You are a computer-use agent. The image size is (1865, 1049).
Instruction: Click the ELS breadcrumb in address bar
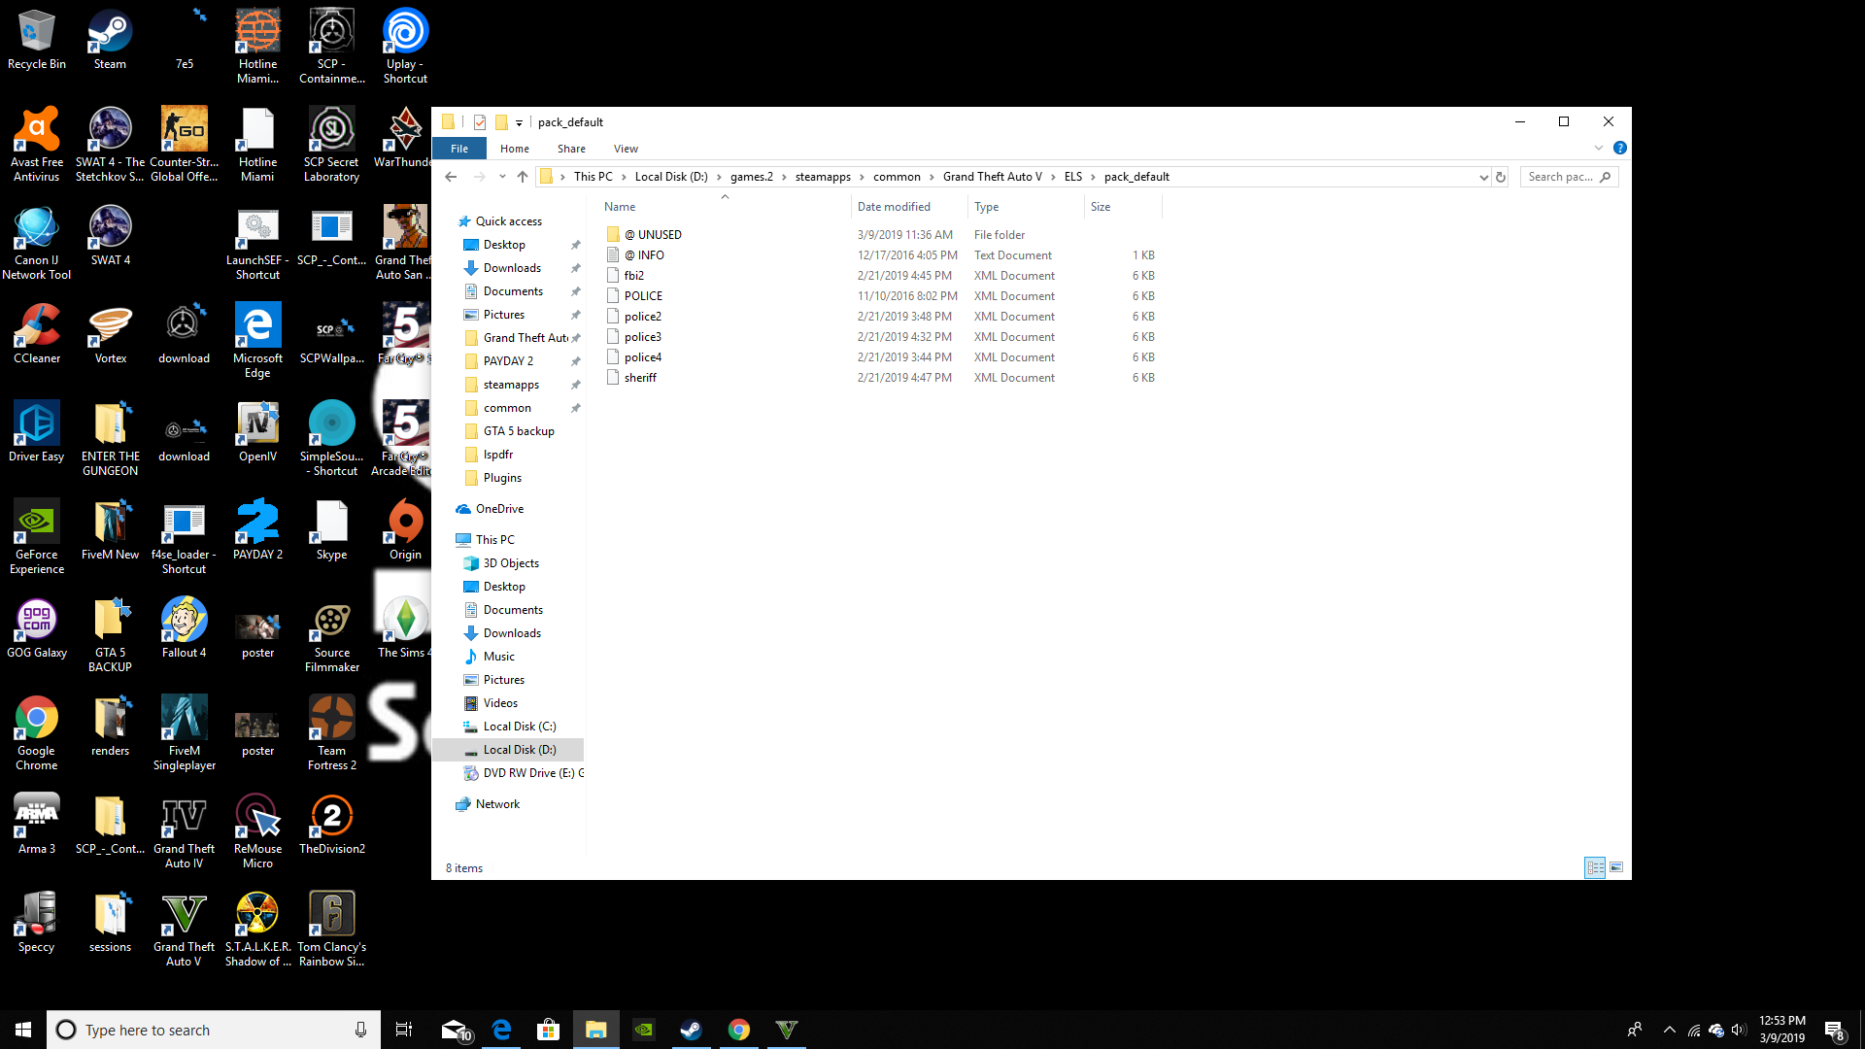(1072, 177)
